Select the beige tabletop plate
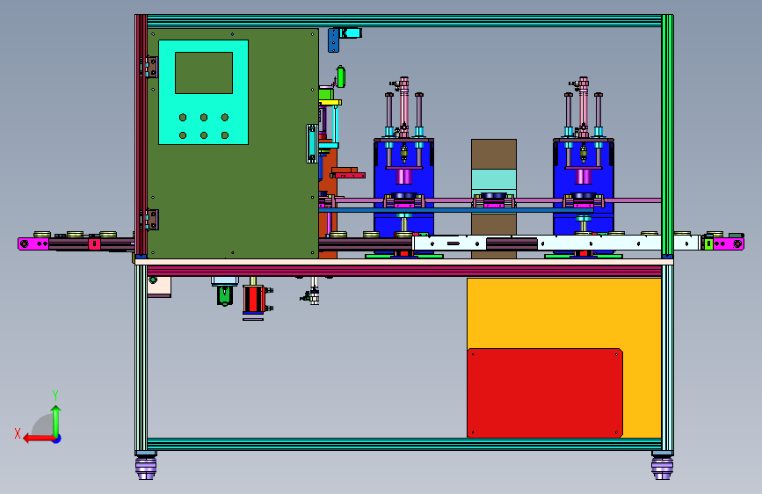Screen dimensions: 762x494 tap(403, 262)
